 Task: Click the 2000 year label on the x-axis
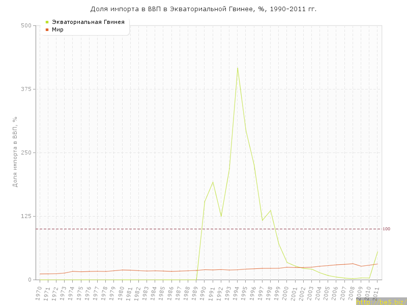coord(286,293)
